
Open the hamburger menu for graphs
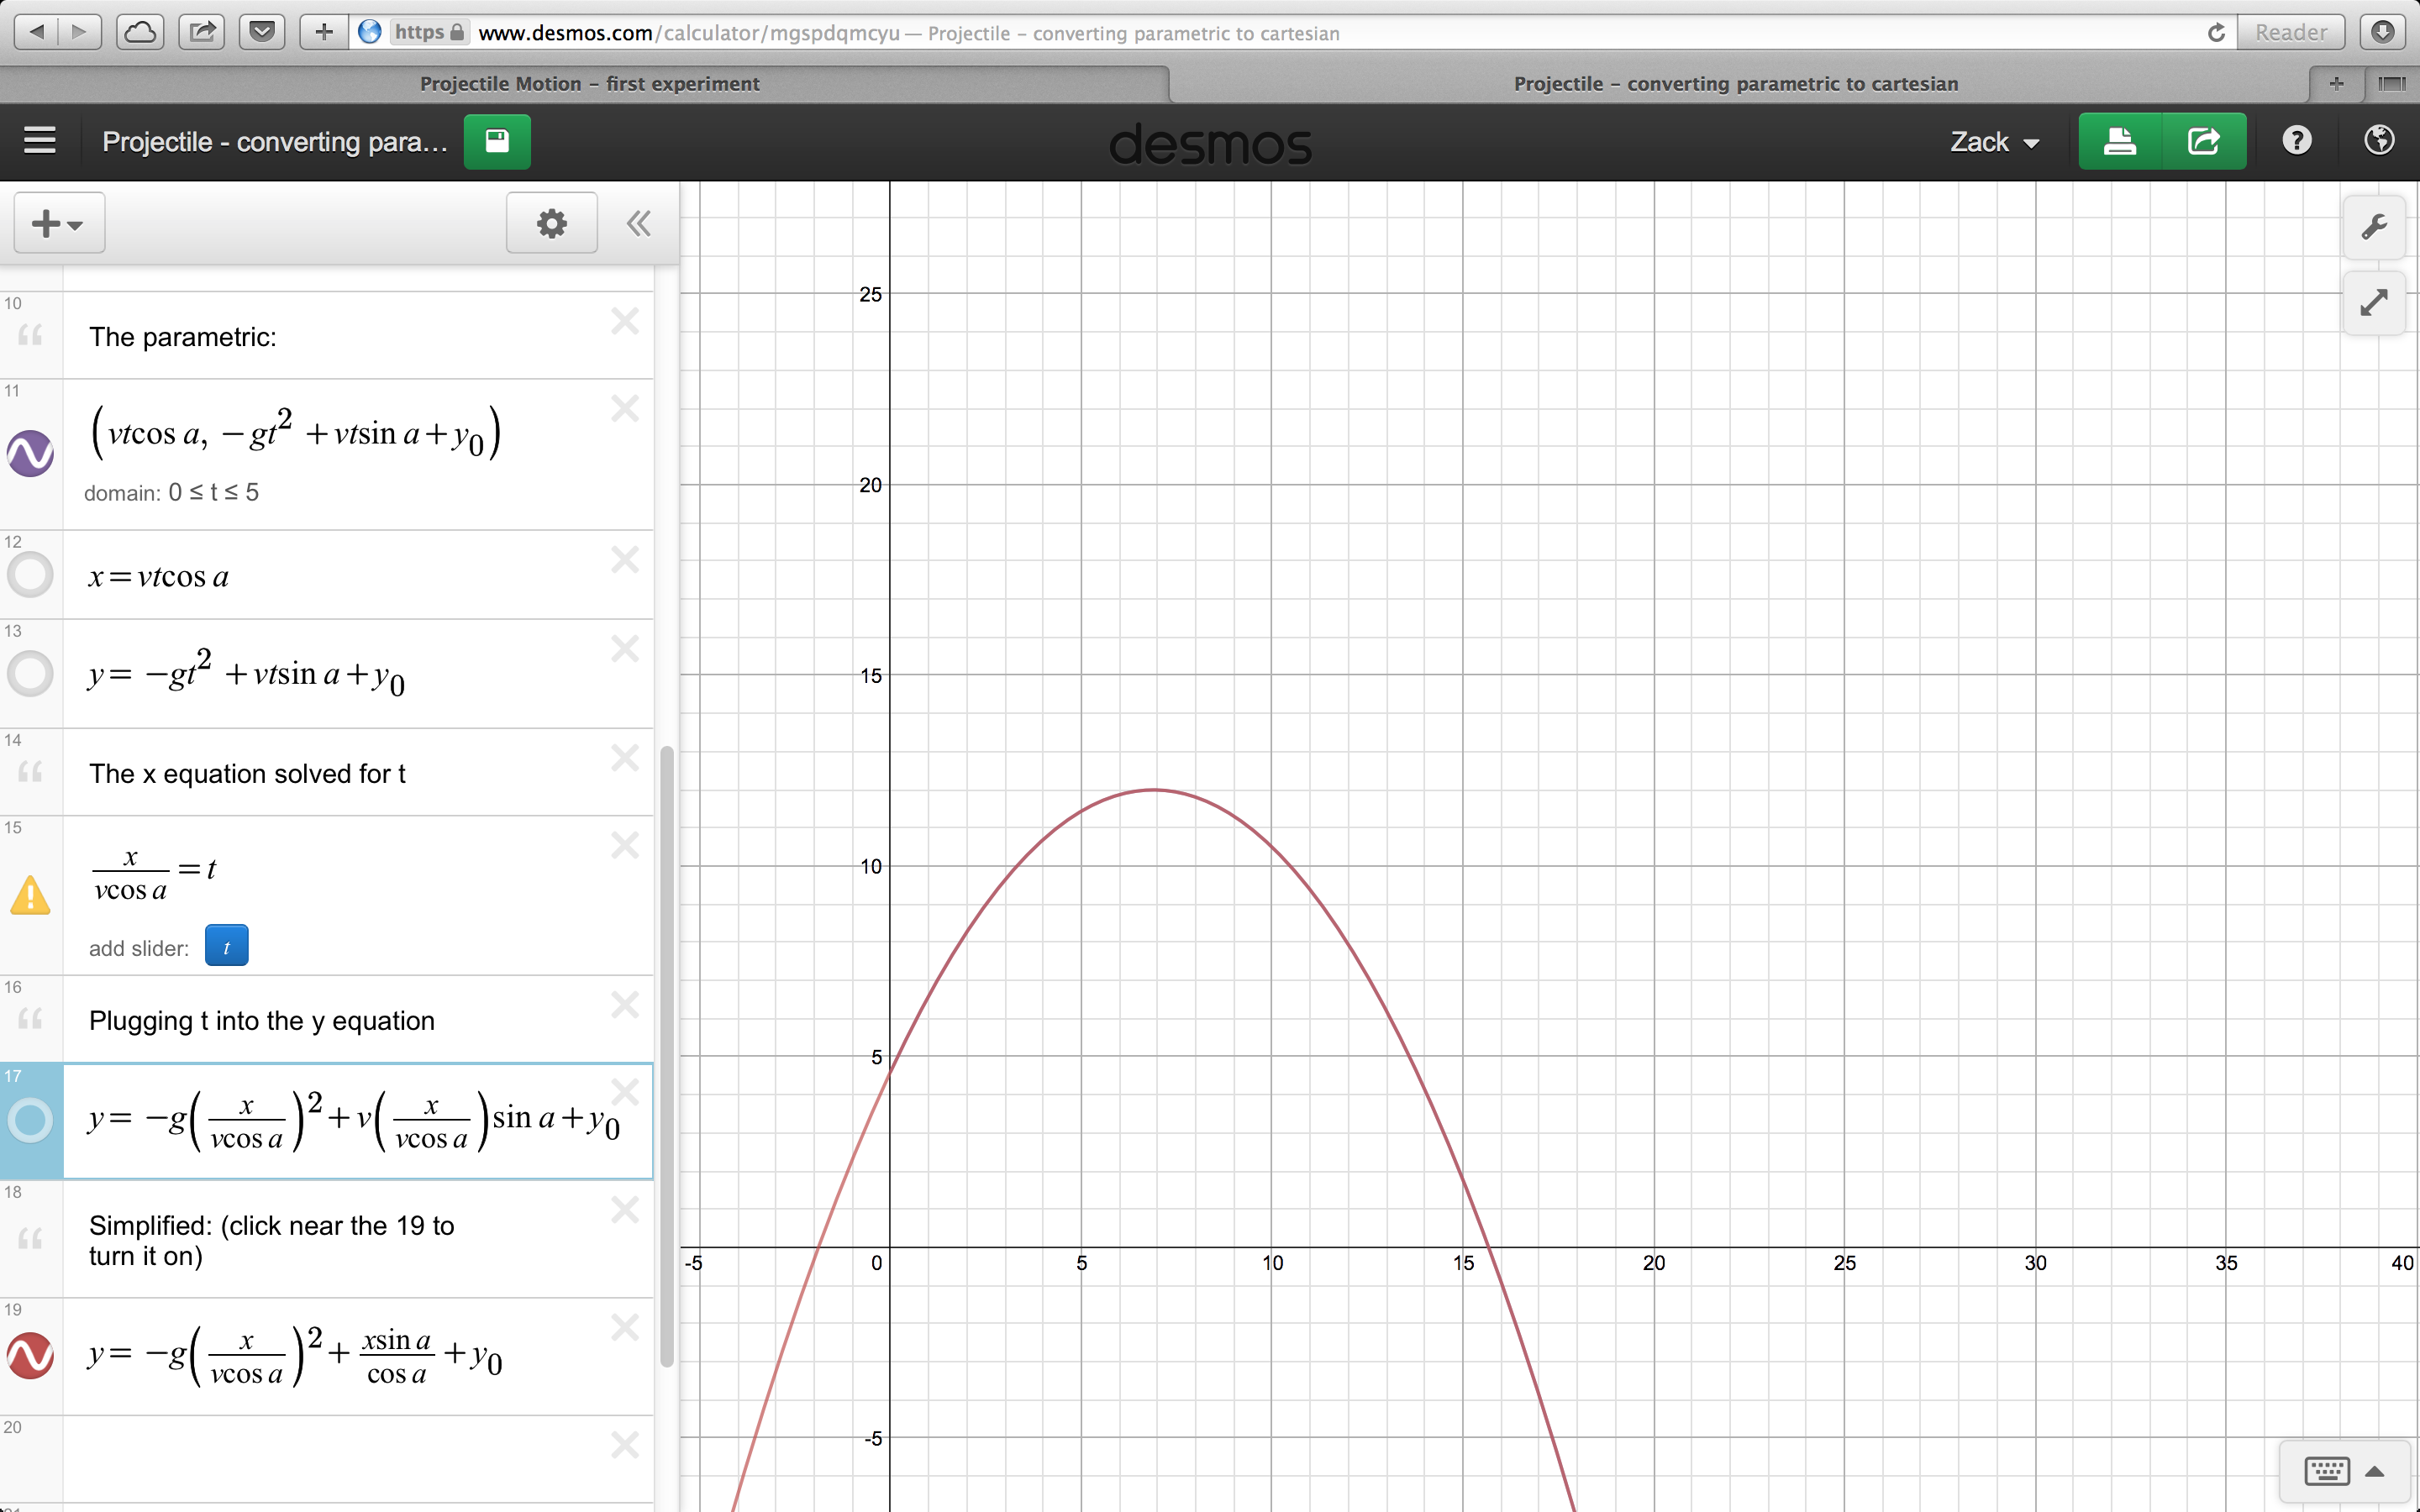coord(40,141)
